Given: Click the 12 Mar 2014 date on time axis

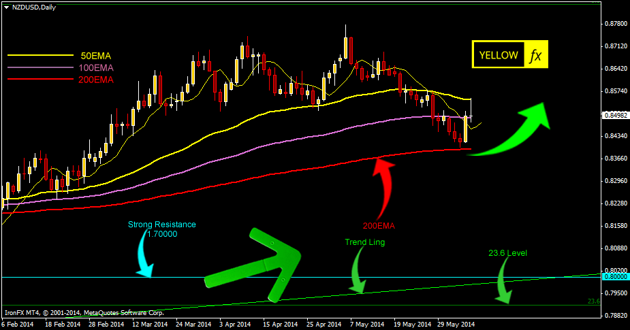Looking at the screenshot, I should 151,324.
